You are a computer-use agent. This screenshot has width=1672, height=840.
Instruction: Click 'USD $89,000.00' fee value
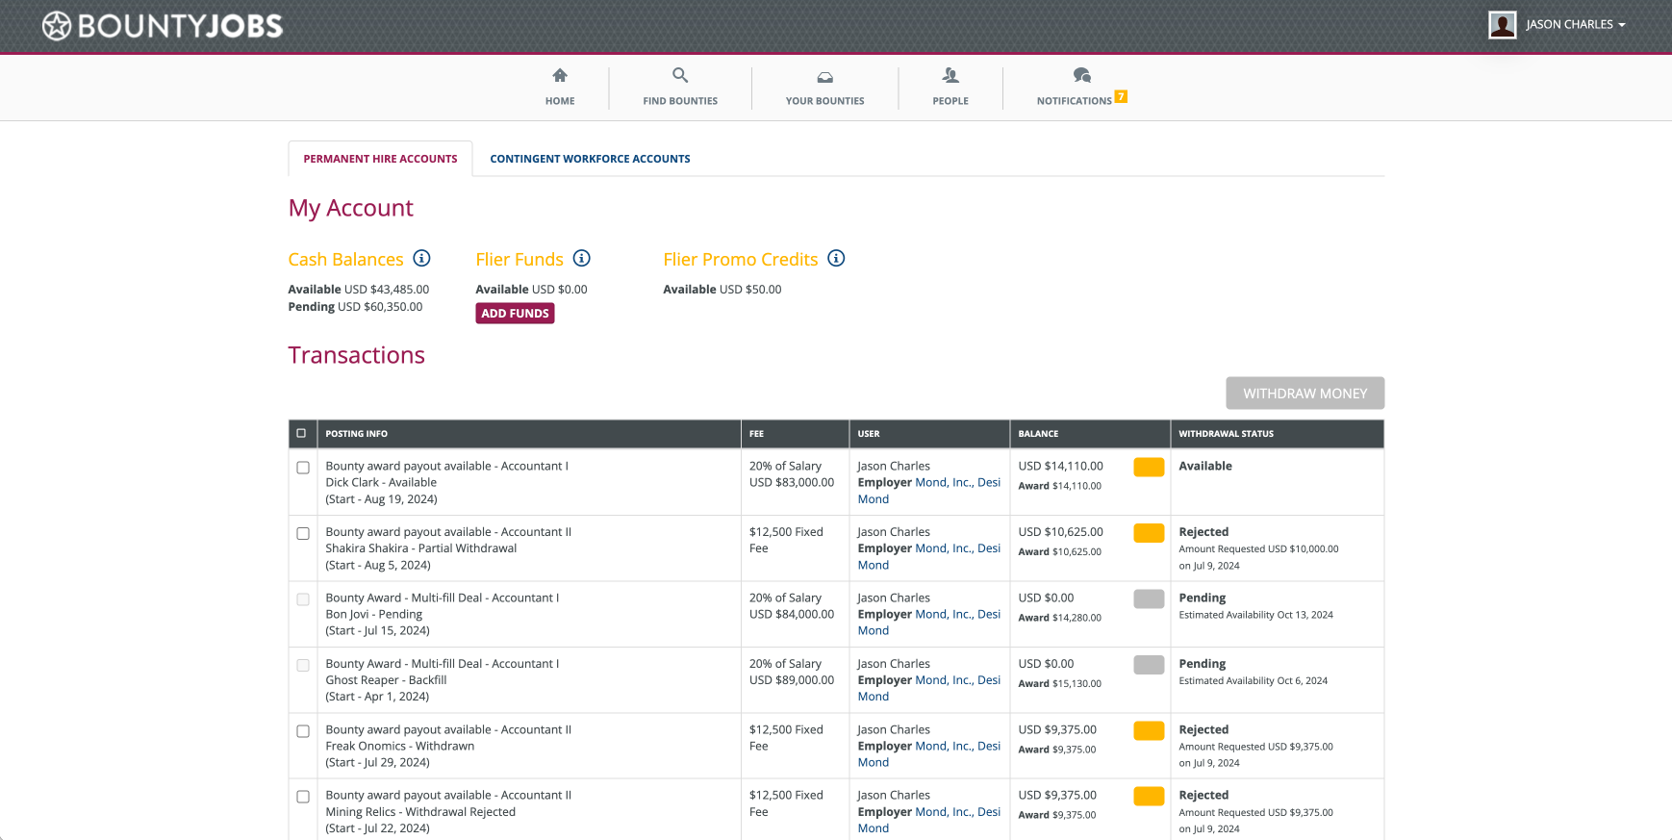tap(792, 680)
